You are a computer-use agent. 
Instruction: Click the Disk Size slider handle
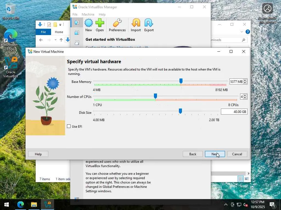point(181,111)
